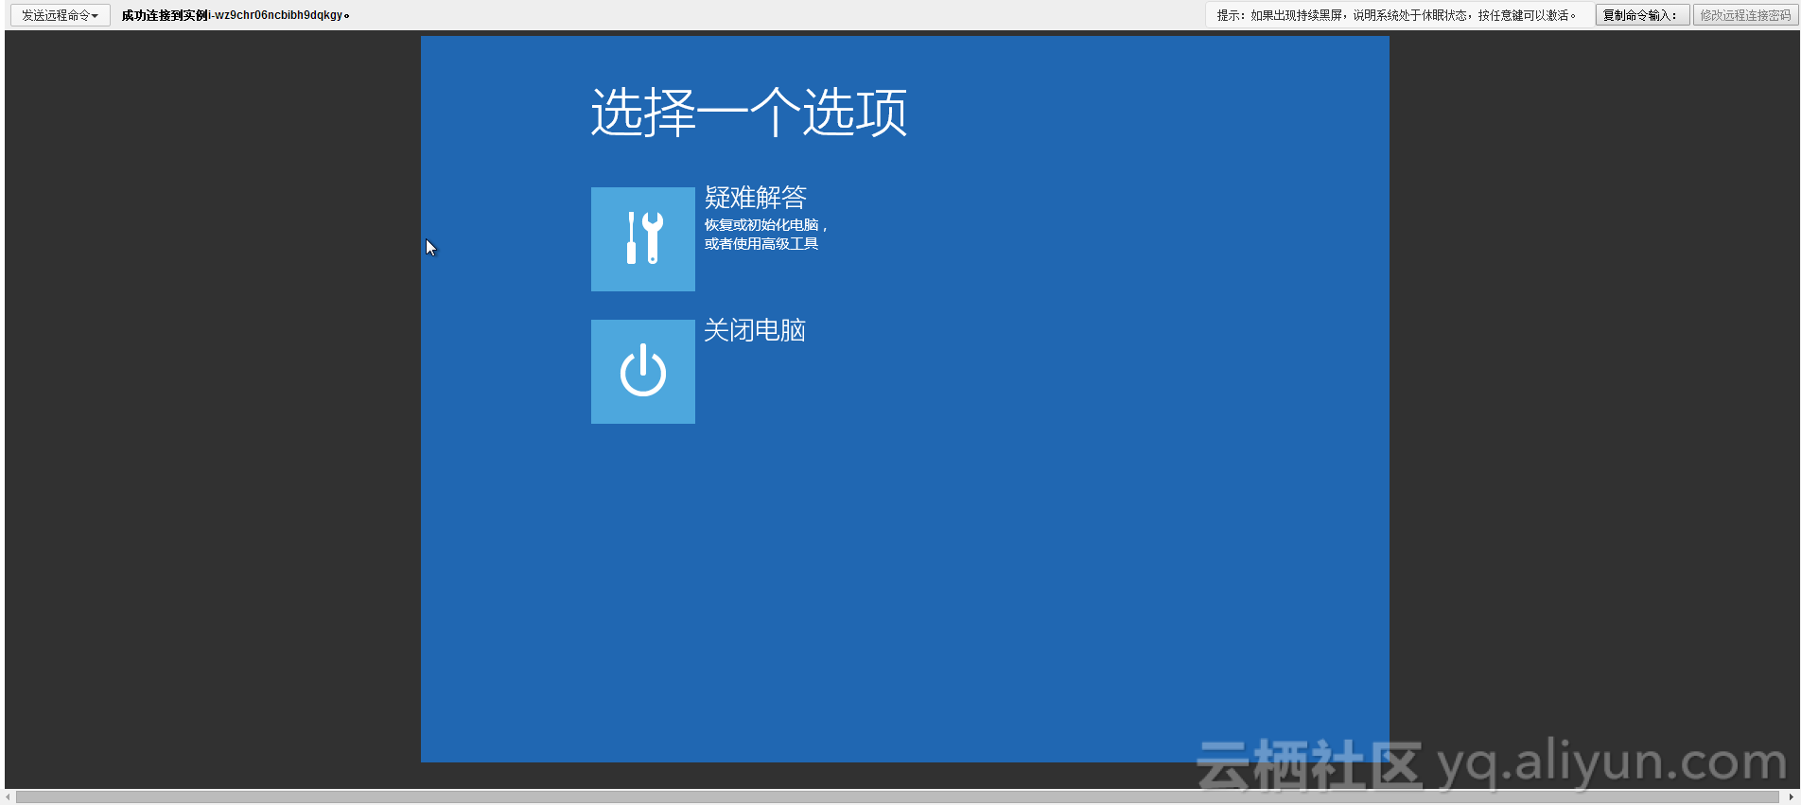Click the 复制命令输入 button
Image resolution: width=1801 pixels, height=805 pixels.
click(x=1642, y=15)
